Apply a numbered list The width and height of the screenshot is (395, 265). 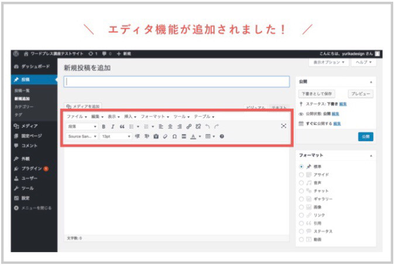pyautogui.click(x=146, y=127)
